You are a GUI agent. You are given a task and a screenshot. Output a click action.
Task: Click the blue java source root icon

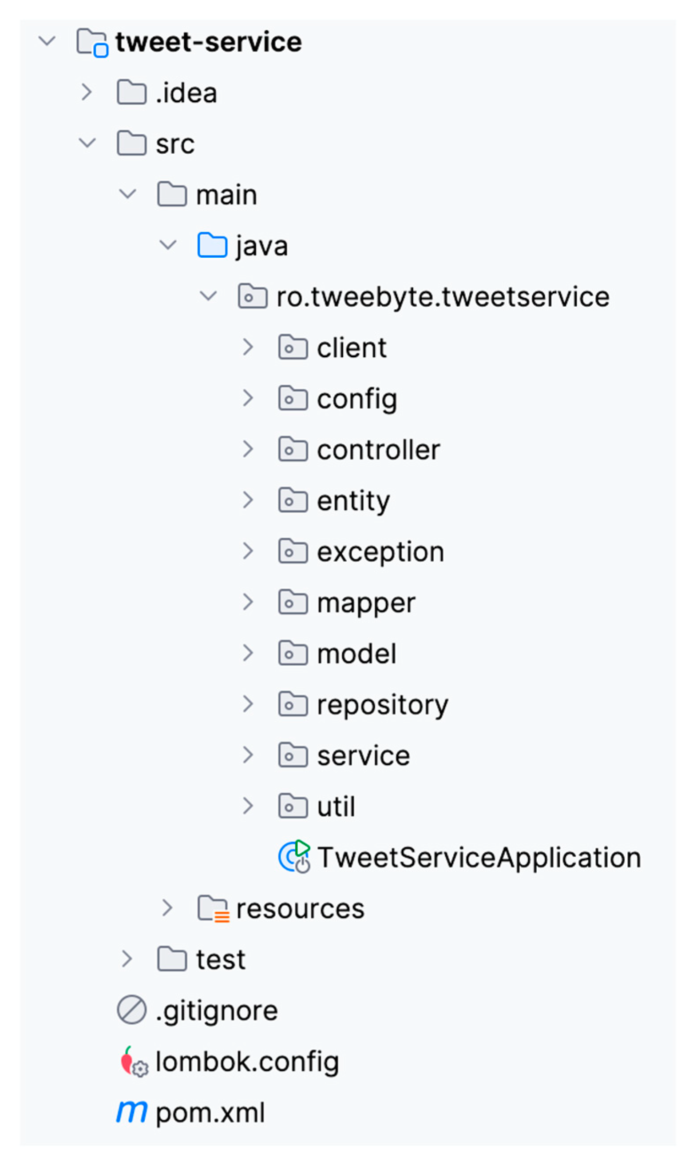[x=213, y=245]
